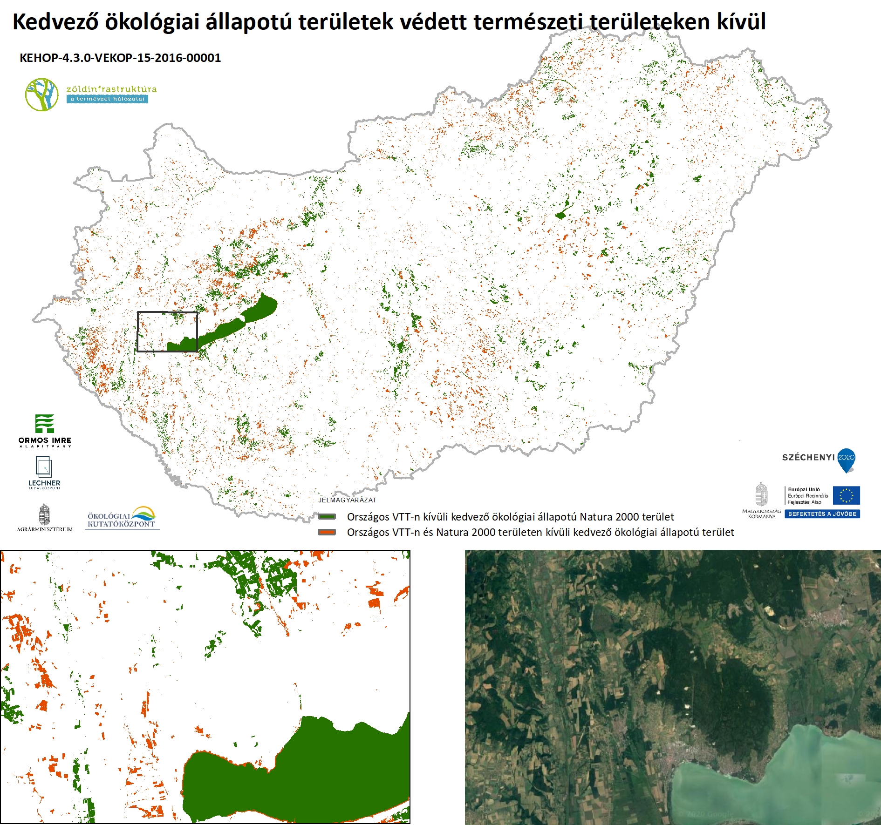This screenshot has width=881, height=825.
Task: Click the 'Befektetés a jövőbe' blue banner
Action: [x=822, y=514]
